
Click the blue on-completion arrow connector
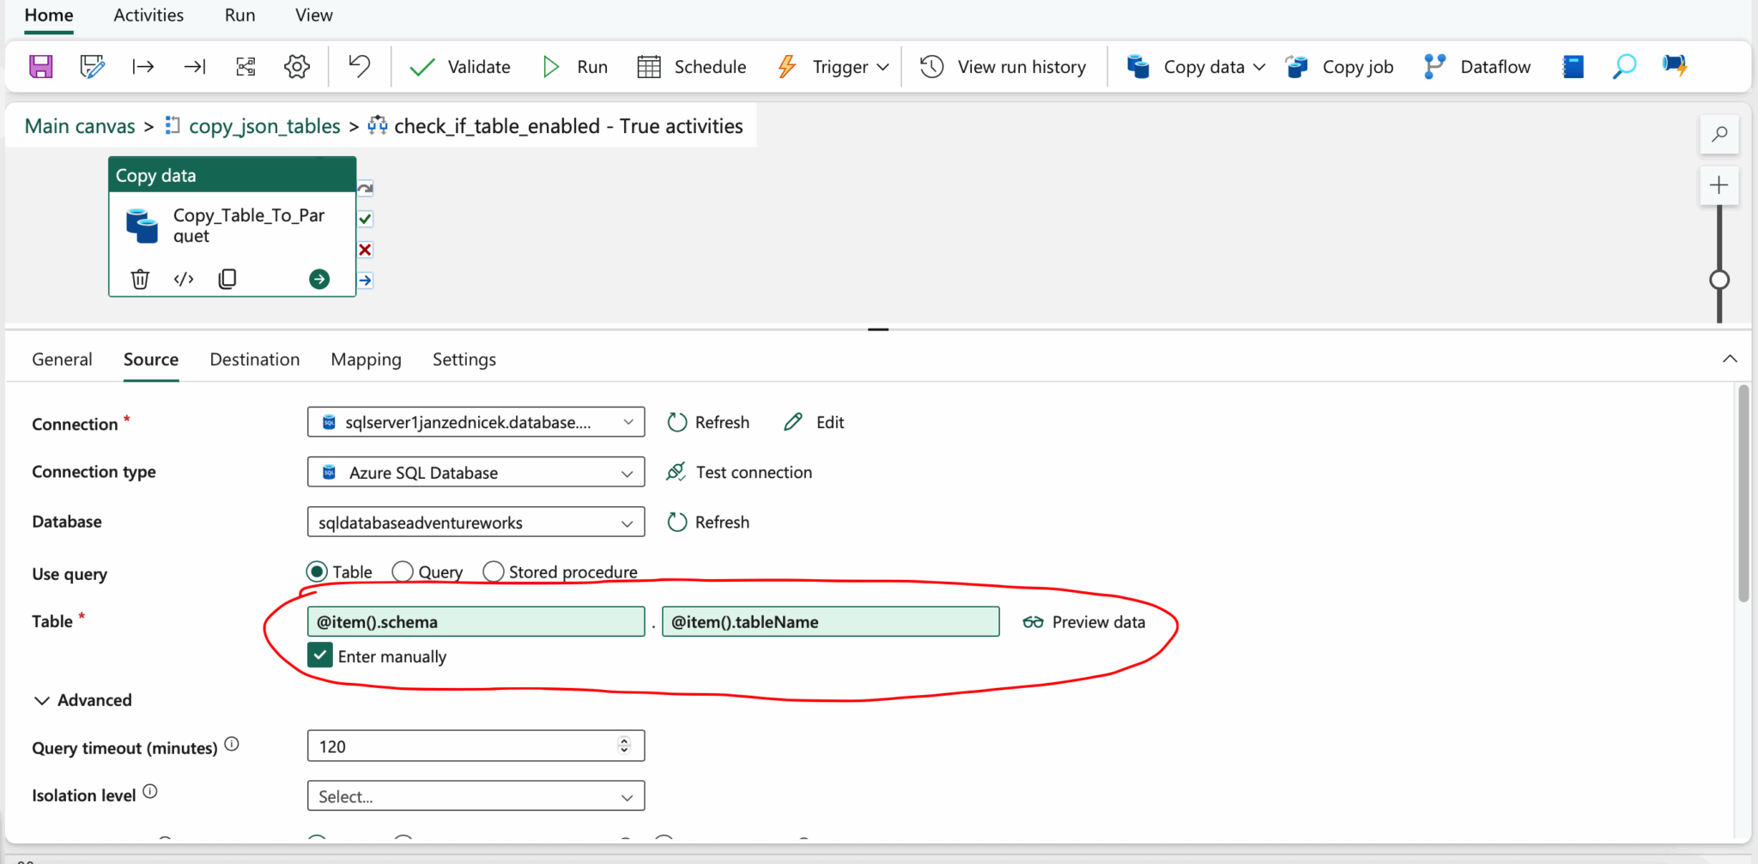365,281
